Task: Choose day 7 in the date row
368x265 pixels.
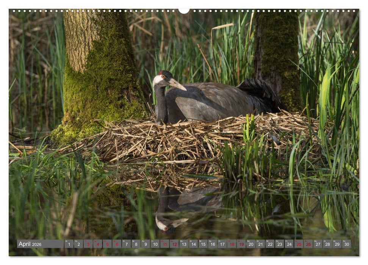Action: pyautogui.click(x=126, y=244)
